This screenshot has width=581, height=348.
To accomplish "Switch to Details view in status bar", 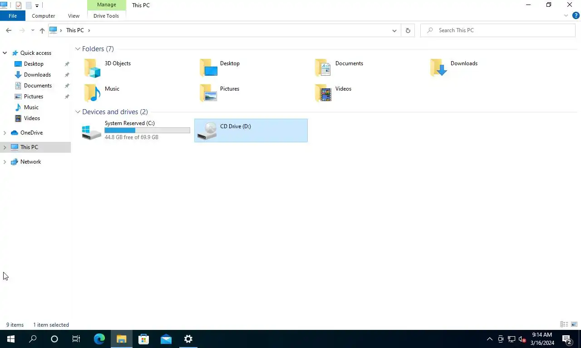I will tap(564, 324).
